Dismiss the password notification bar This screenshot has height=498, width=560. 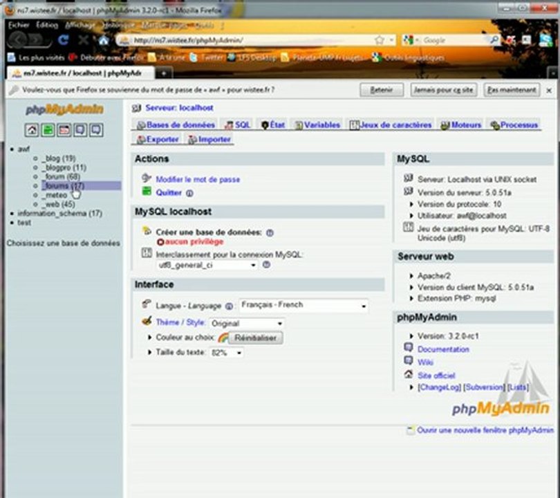pos(549,91)
